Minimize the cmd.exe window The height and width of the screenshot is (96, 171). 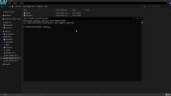tap(134, 18)
